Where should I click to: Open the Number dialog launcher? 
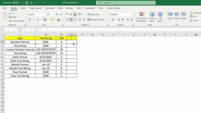pos(133,25)
